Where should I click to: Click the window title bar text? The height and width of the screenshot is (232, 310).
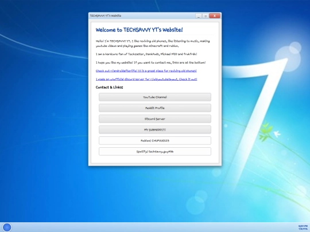[106, 15]
